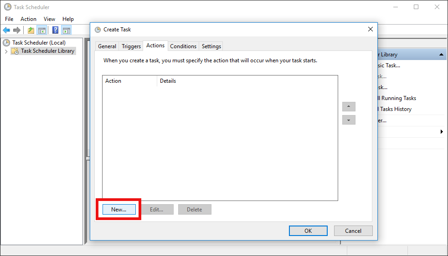Toggle Show/Hide Action Pane toolbar icon
This screenshot has height=256, width=448.
[66, 30]
